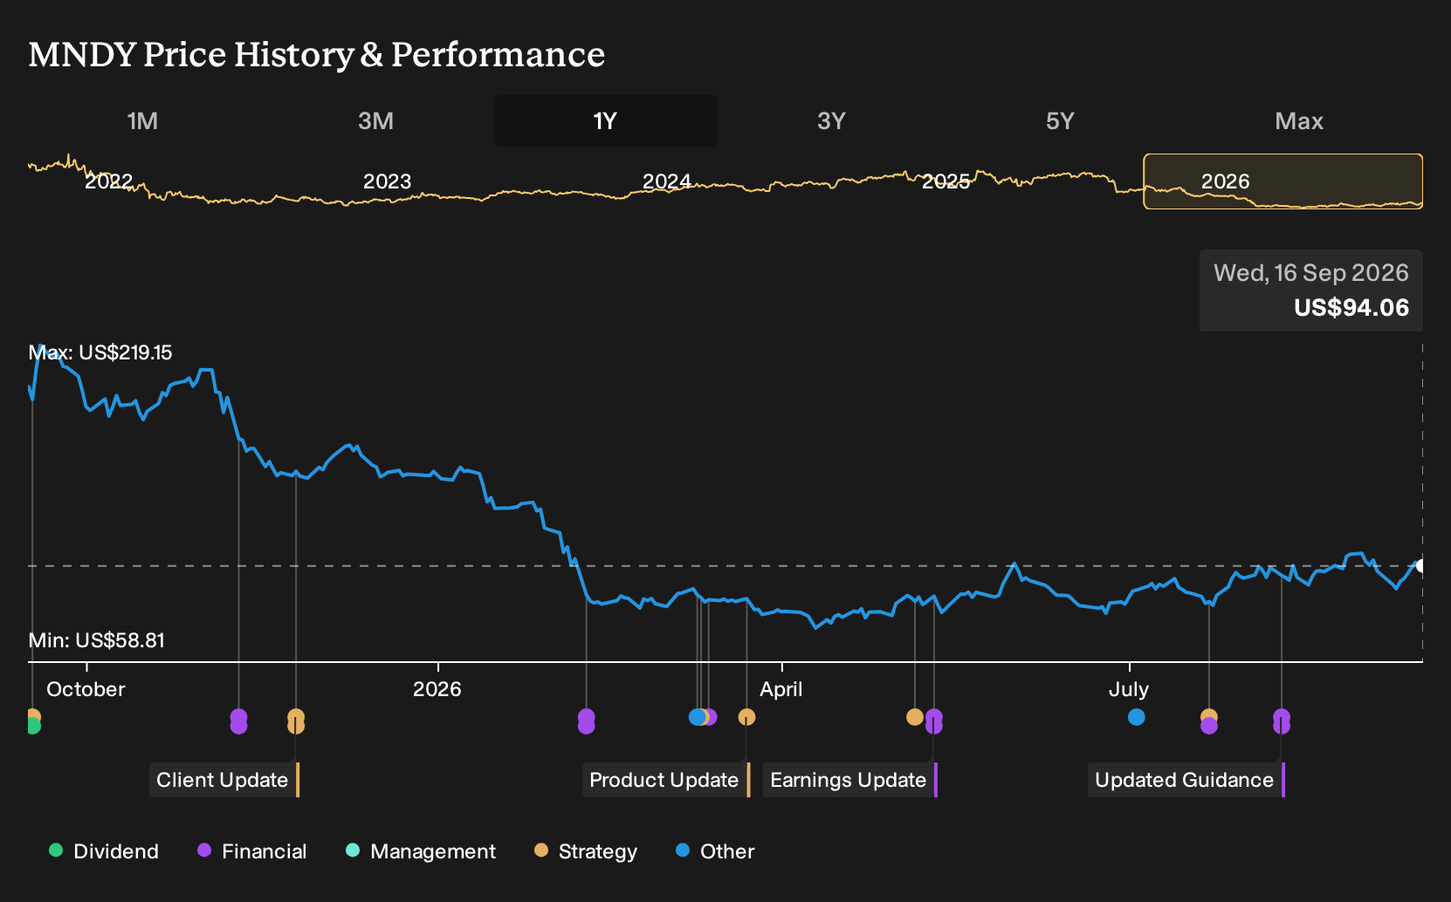Open the Earnings Update event label

pyautogui.click(x=849, y=780)
